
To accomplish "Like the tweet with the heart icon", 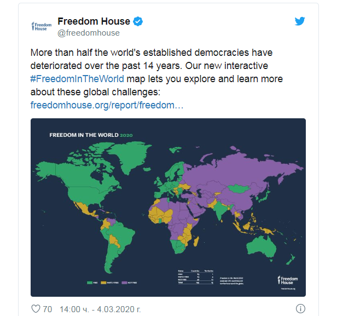I will pos(36,309).
